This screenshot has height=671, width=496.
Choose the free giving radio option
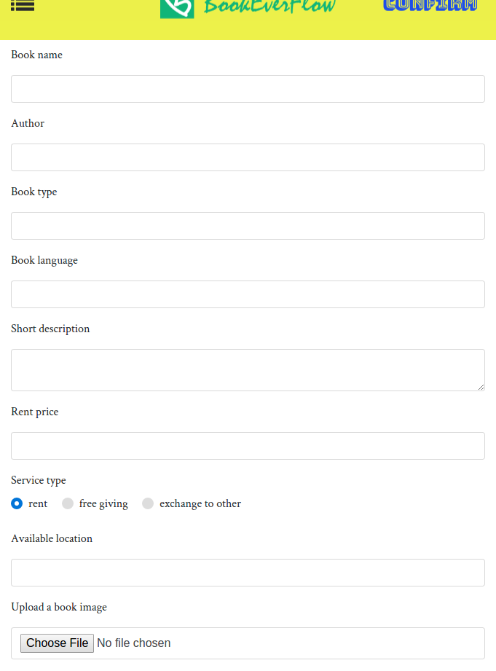(68, 503)
